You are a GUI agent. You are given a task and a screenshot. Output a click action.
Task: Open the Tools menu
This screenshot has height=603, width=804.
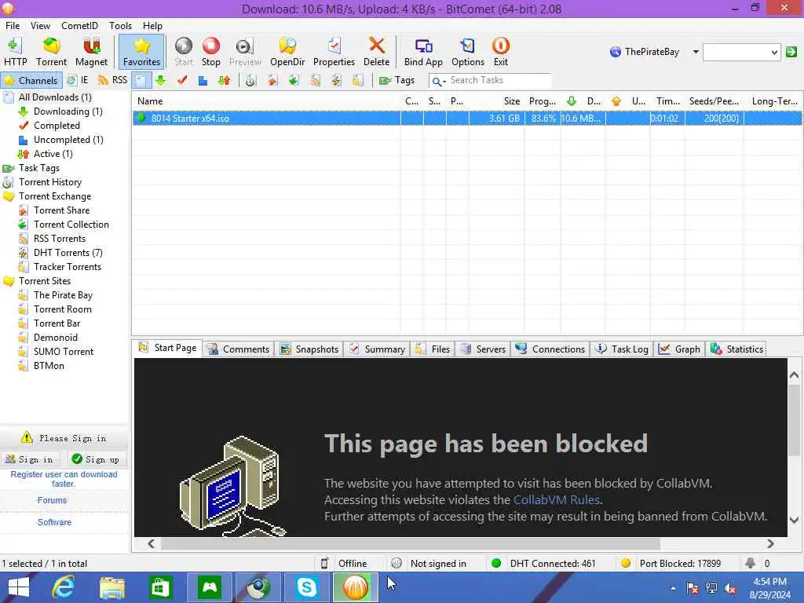tap(120, 26)
